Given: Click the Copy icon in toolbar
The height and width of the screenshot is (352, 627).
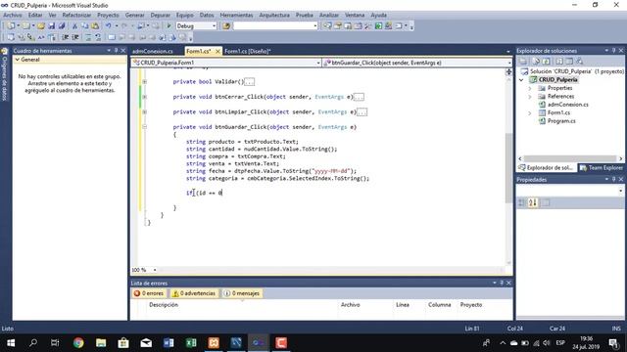Looking at the screenshot, I should (x=85, y=26).
